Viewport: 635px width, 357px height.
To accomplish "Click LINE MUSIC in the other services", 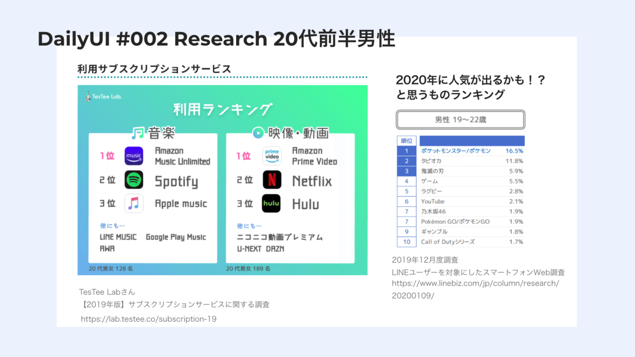I will pos(118,237).
